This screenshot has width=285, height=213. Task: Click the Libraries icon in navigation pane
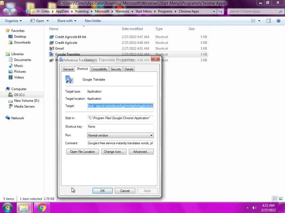(8, 54)
